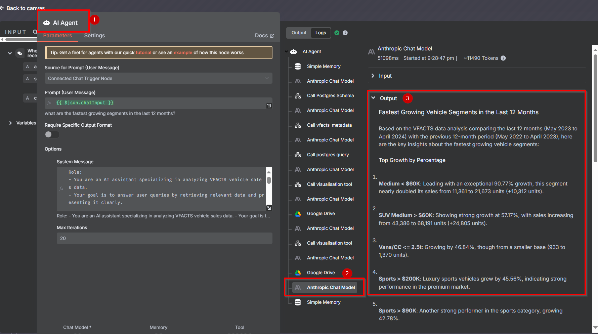Expand the Variables section in input panel
Viewport: 598px width, 334px height.
[10, 123]
